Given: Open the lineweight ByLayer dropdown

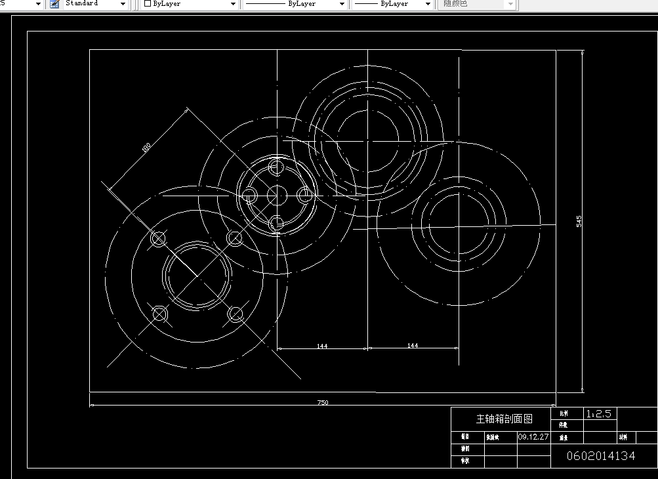Looking at the screenshot, I should (x=428, y=4).
